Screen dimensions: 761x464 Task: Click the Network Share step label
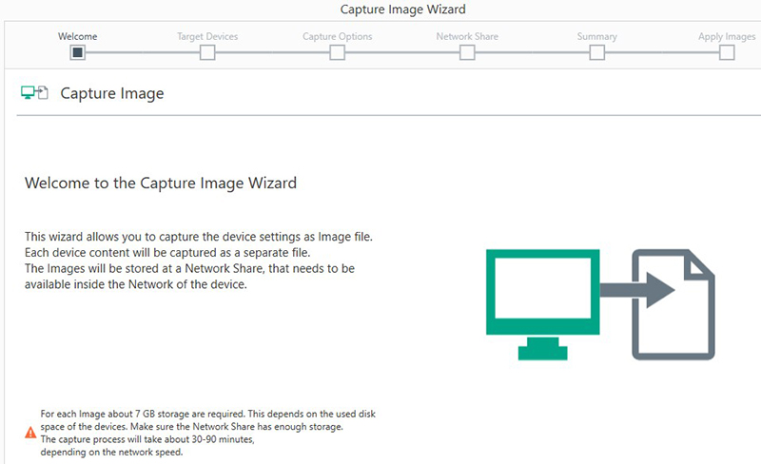[467, 36]
